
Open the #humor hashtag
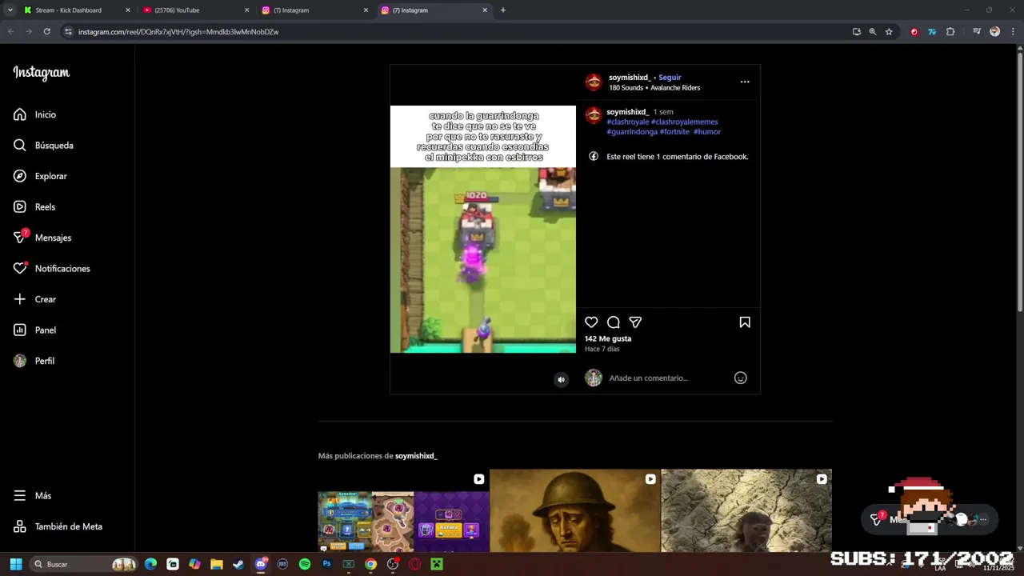[707, 132]
